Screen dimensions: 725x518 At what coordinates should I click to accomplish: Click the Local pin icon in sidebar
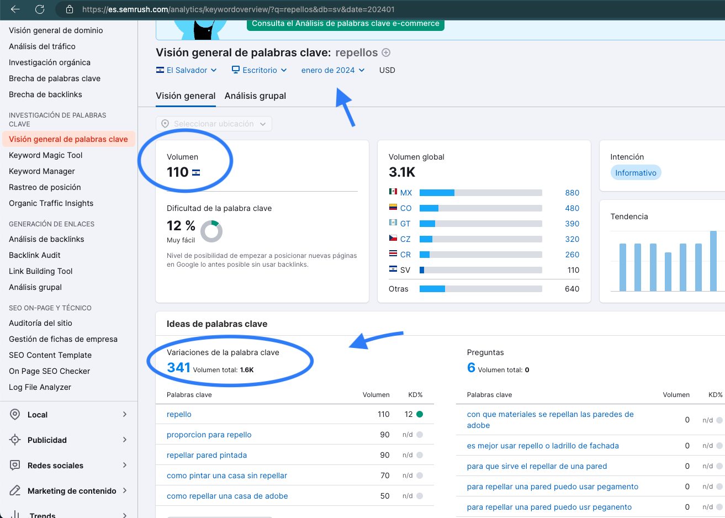(x=15, y=415)
